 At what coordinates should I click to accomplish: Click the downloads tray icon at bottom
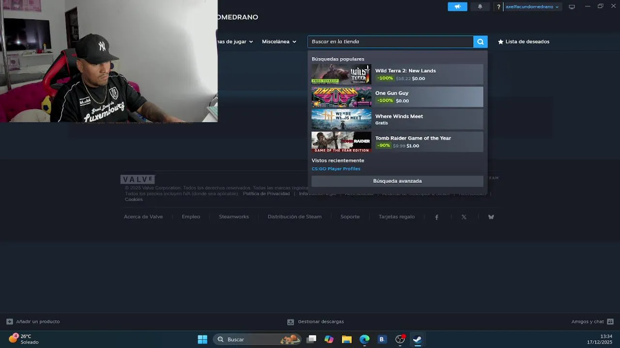291,321
